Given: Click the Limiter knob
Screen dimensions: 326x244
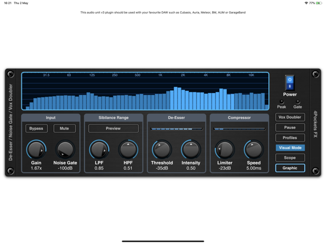Looking at the screenshot, I should [224, 150].
